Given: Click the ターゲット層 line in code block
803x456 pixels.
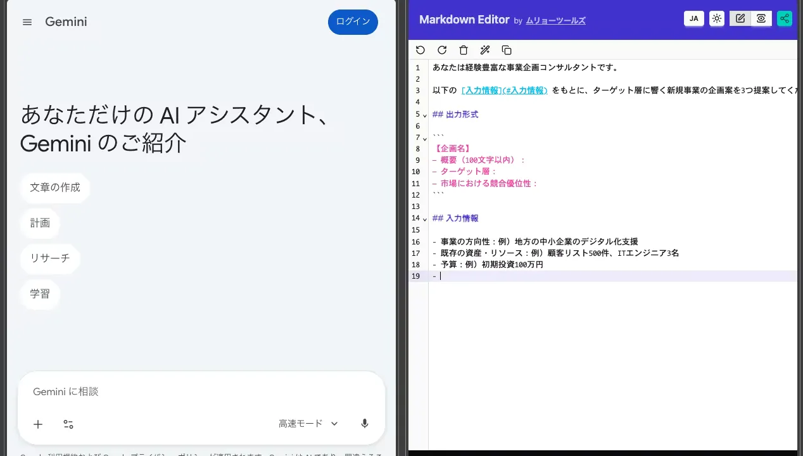Looking at the screenshot, I should (465, 172).
